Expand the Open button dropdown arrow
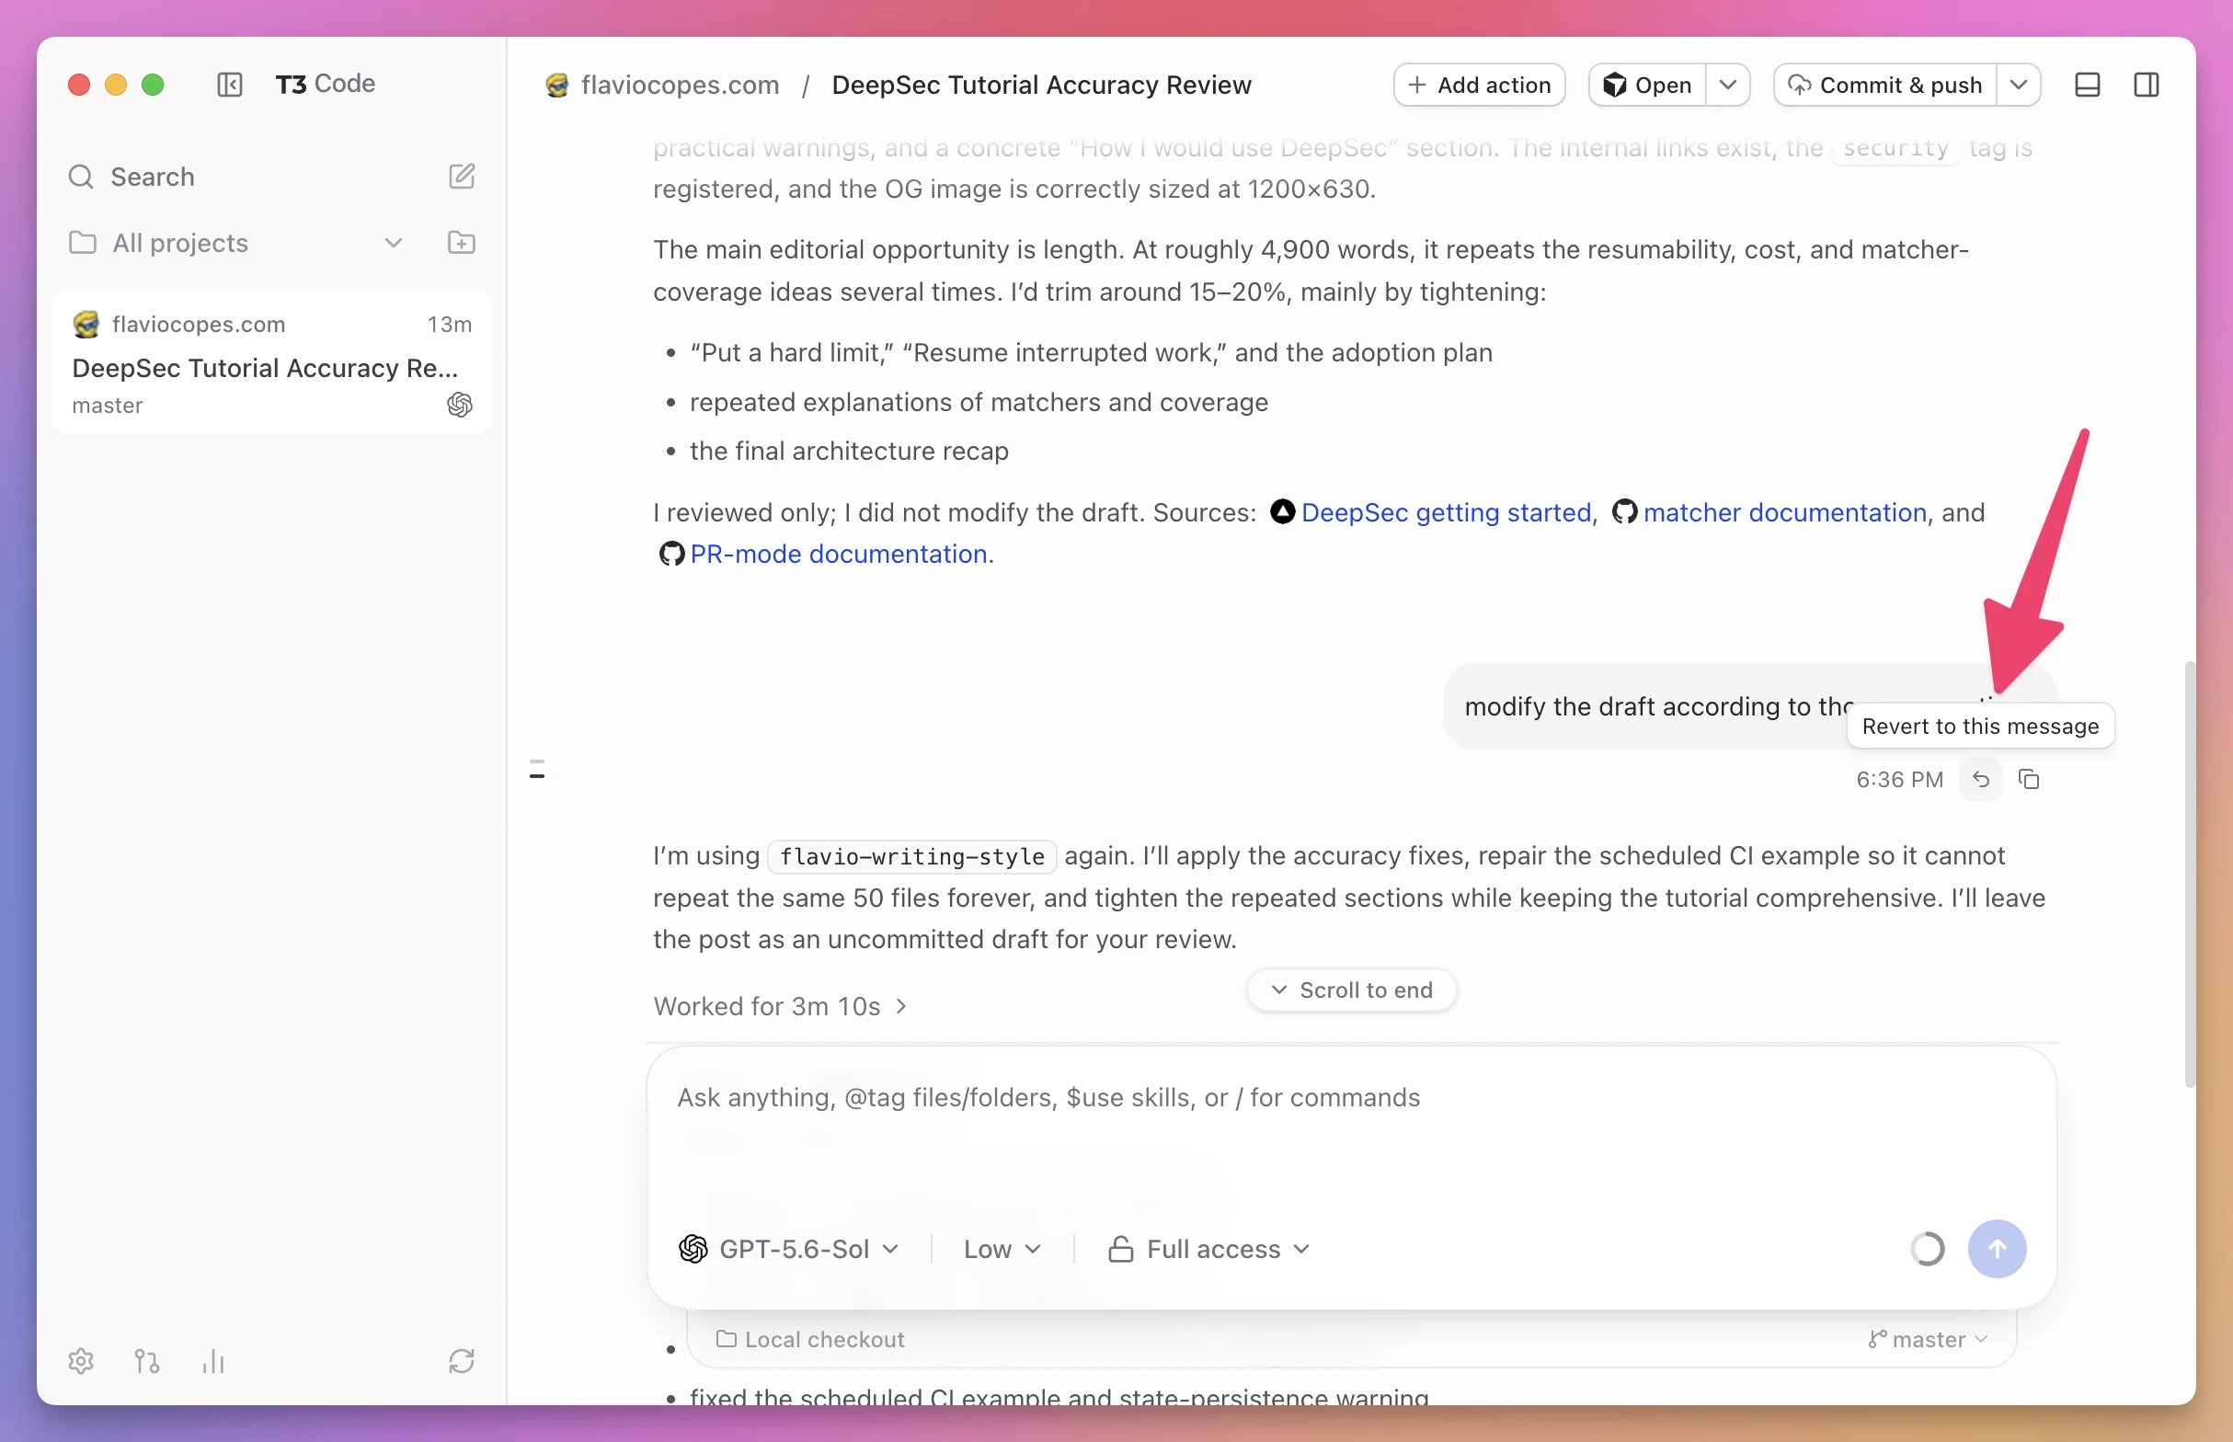2233x1442 pixels. tap(1728, 85)
